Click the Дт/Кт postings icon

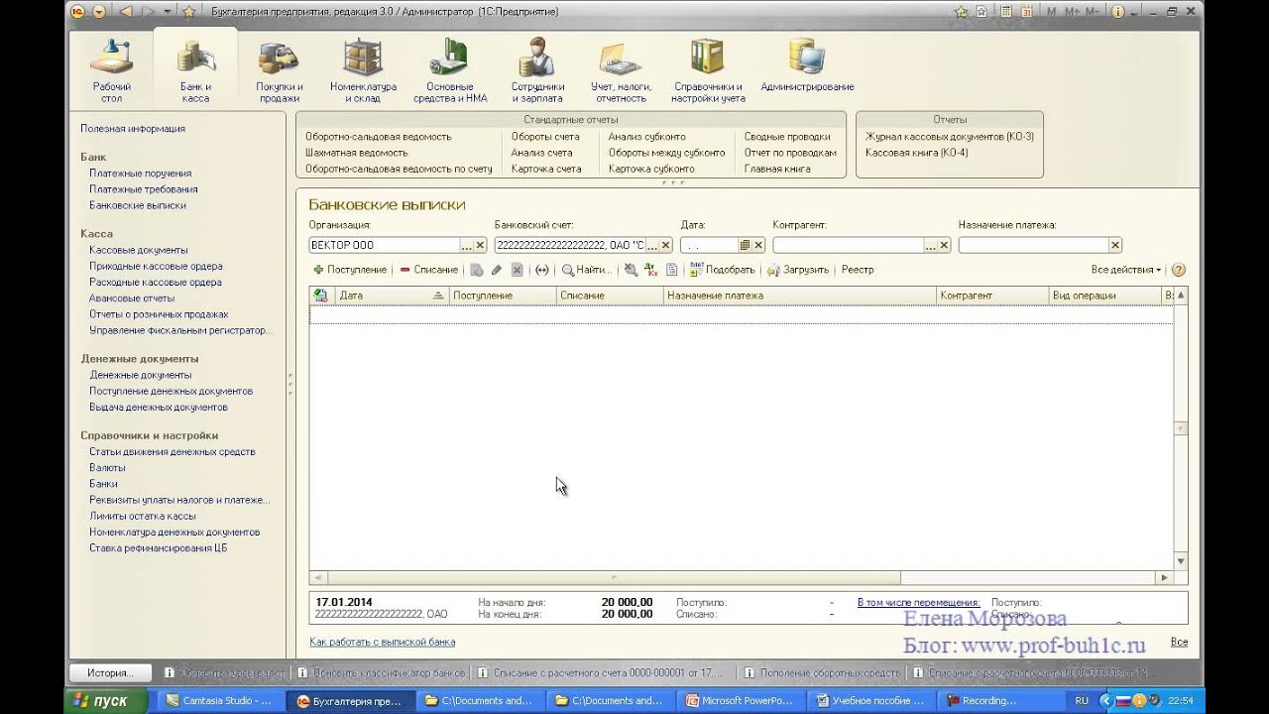650,270
